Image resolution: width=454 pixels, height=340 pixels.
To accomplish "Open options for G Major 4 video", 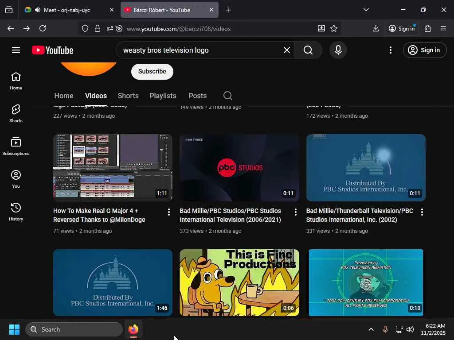I will click(169, 212).
